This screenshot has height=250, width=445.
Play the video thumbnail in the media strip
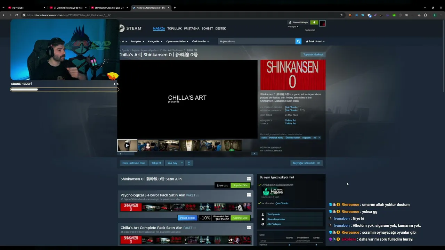[127, 145]
